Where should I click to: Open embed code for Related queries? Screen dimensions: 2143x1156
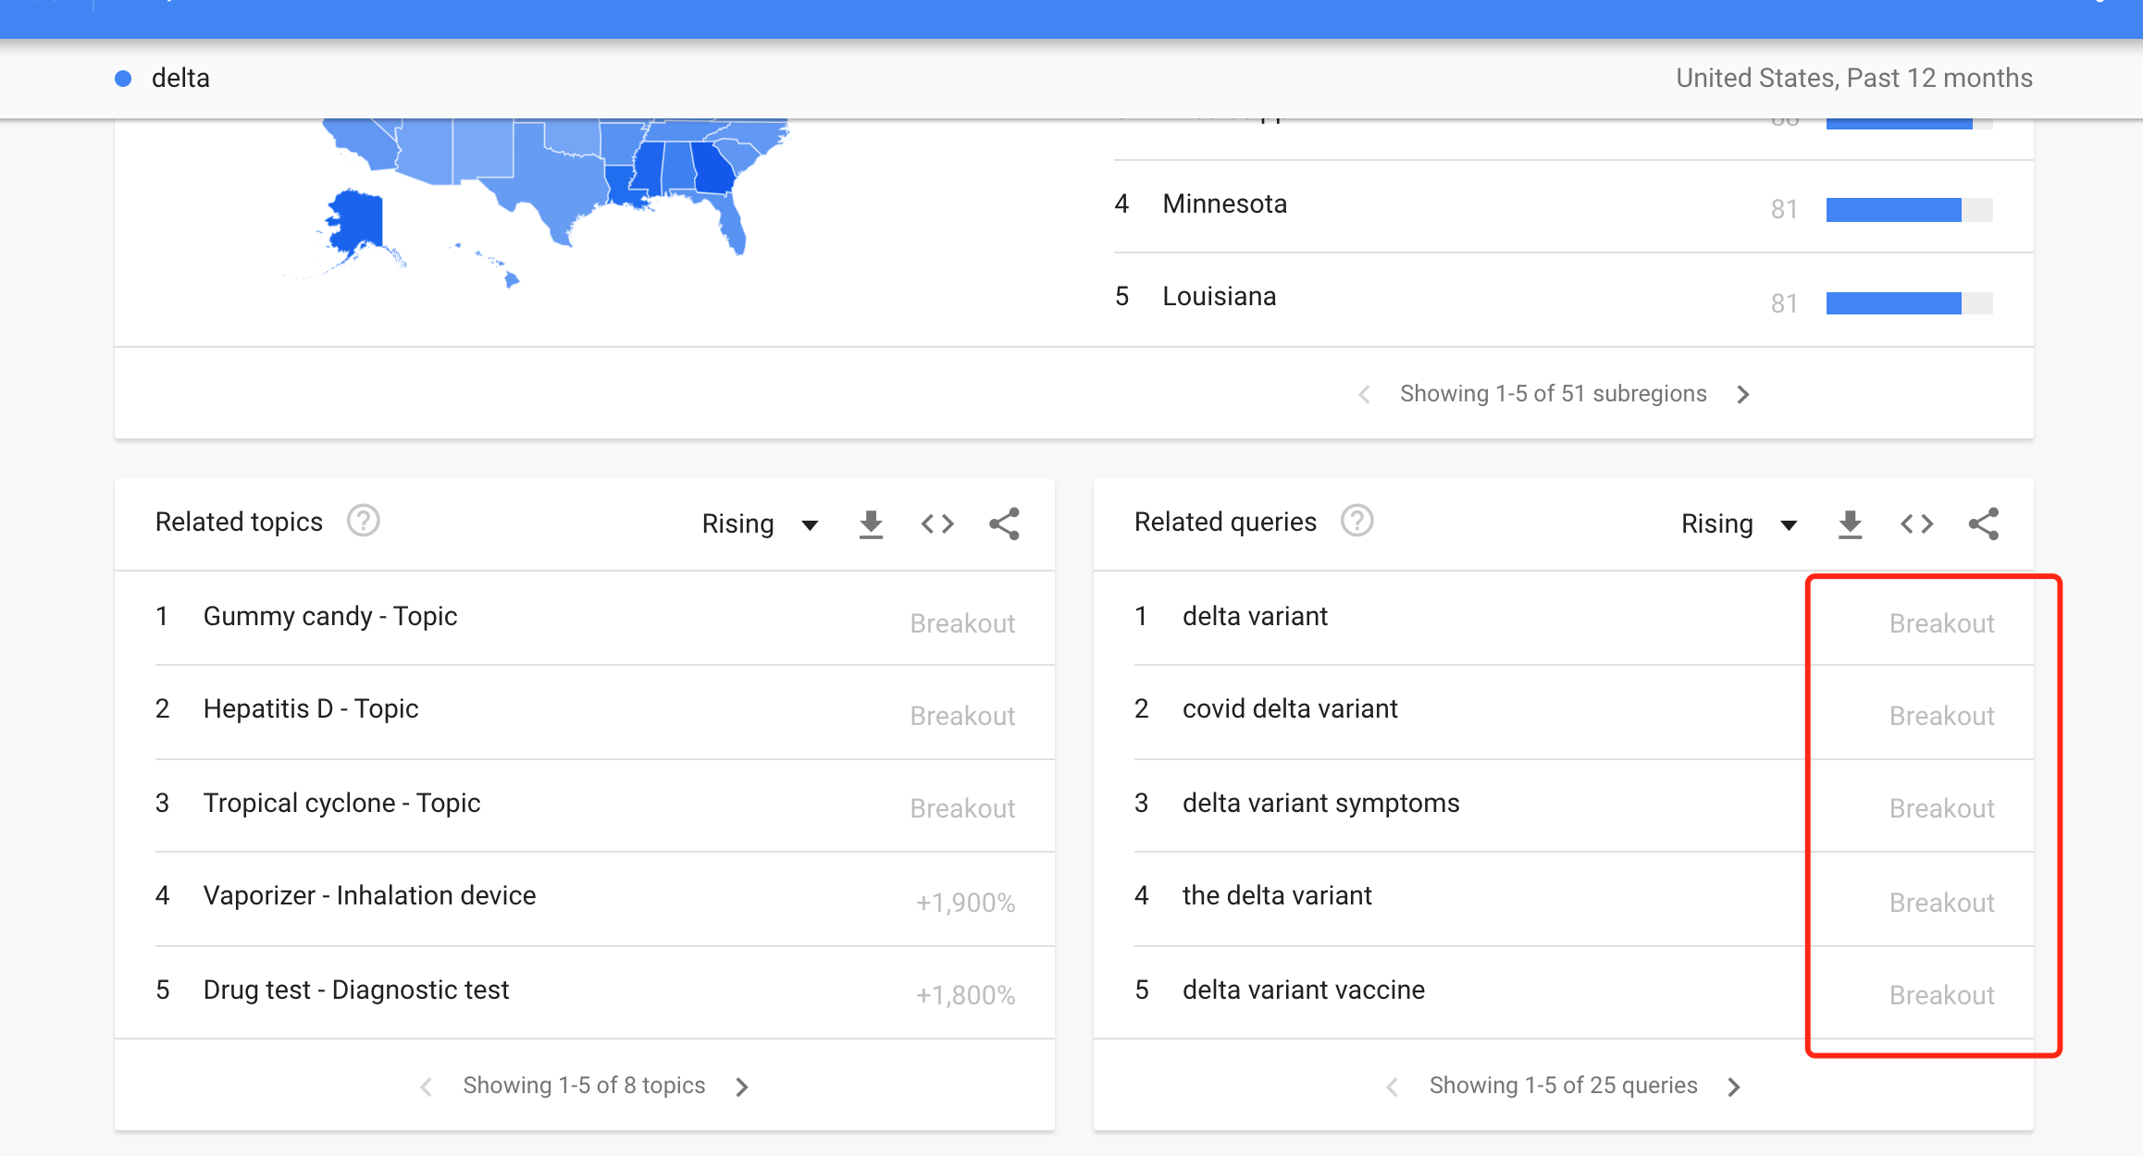tap(1916, 524)
